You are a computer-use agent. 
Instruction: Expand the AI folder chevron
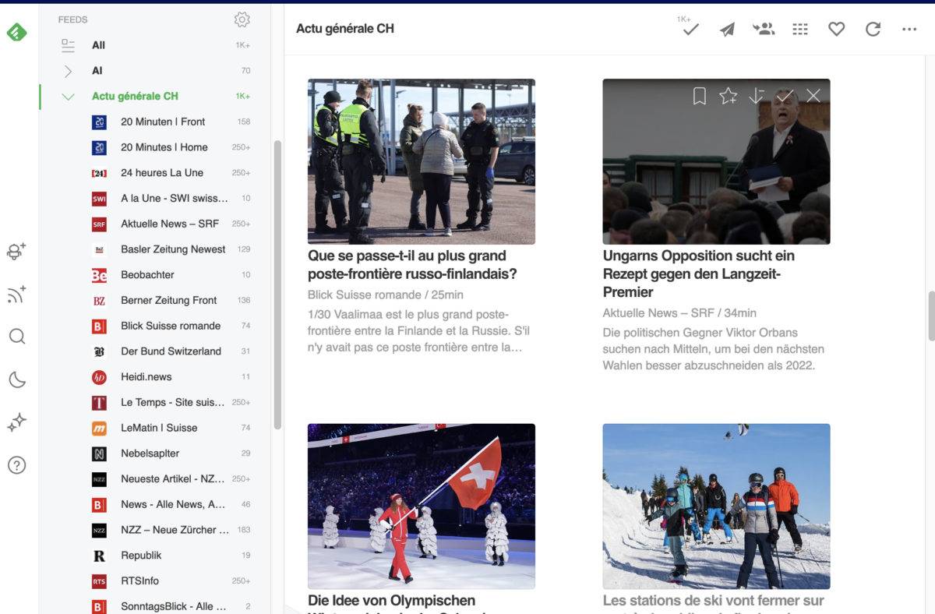pyautogui.click(x=68, y=71)
